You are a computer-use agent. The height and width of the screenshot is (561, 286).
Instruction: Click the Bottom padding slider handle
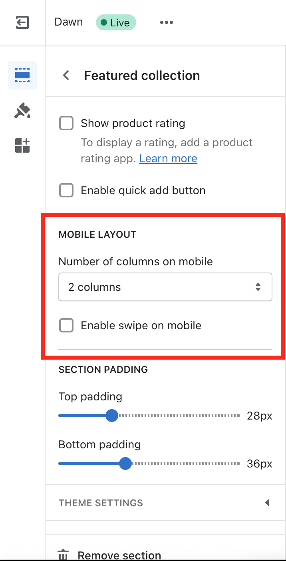tap(125, 464)
